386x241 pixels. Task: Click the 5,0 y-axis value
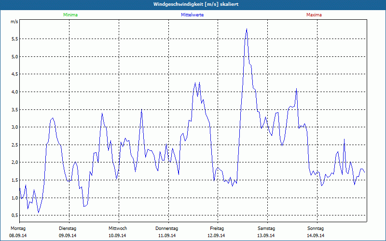point(15,56)
